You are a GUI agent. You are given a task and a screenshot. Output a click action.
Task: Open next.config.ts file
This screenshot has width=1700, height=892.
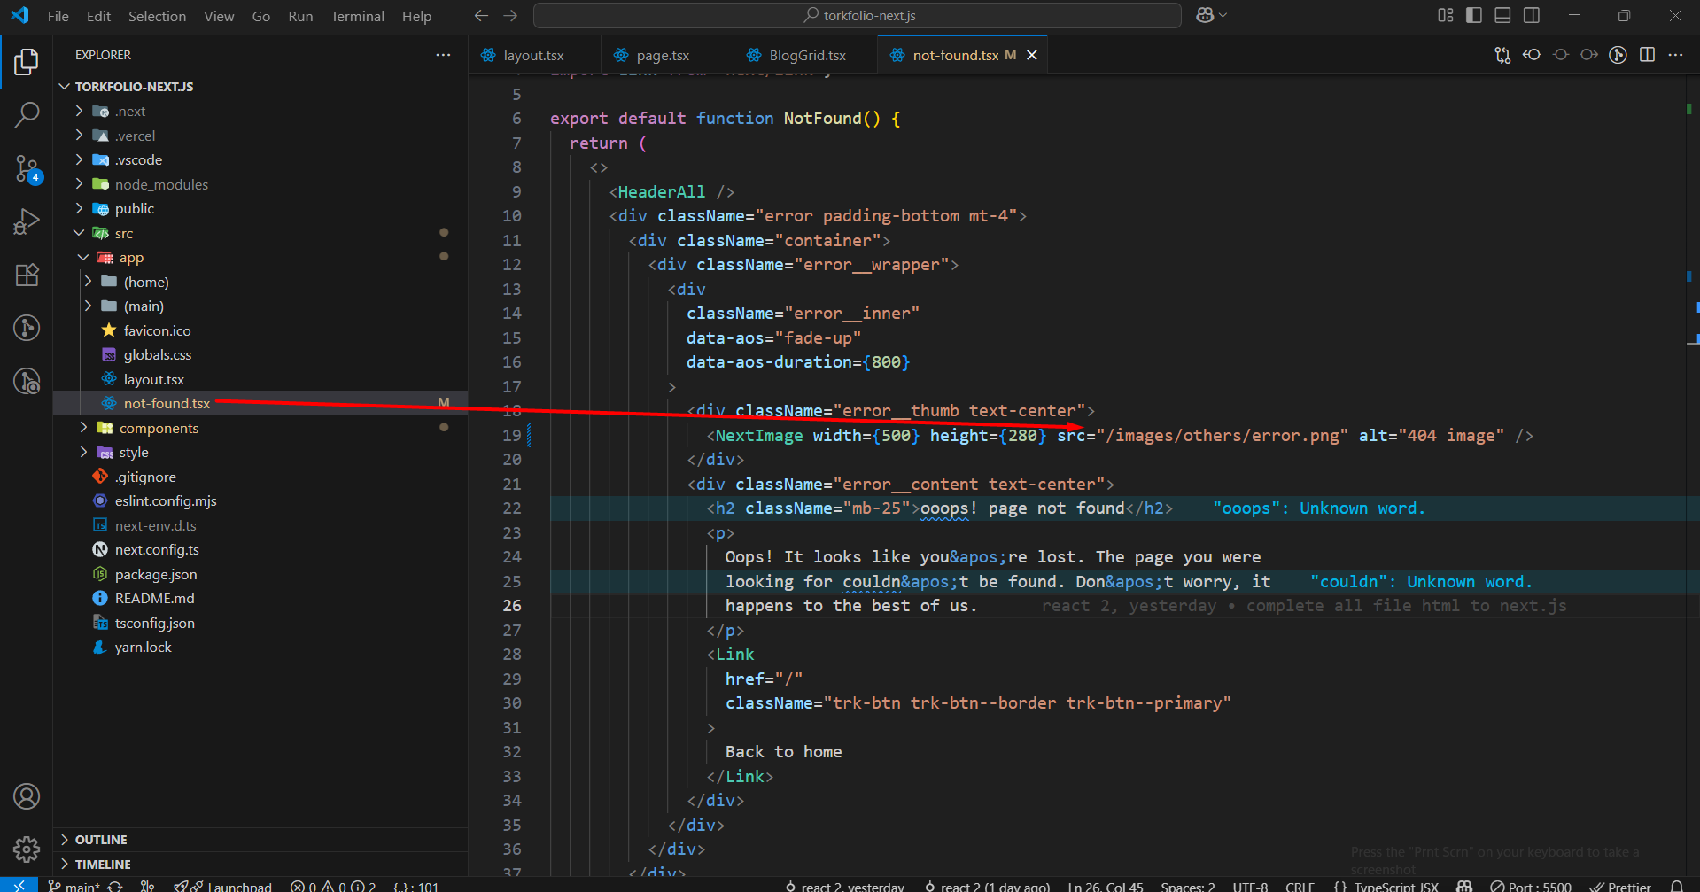point(157,549)
